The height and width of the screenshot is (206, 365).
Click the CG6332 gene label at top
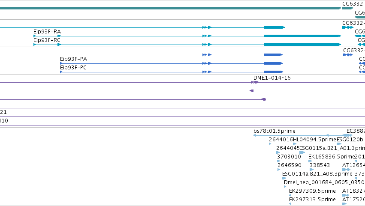(353, 4)
